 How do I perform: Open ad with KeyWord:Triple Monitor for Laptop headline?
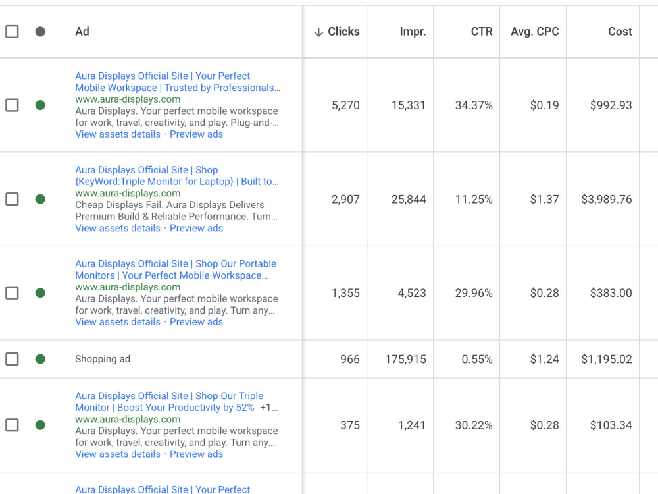pos(176,176)
